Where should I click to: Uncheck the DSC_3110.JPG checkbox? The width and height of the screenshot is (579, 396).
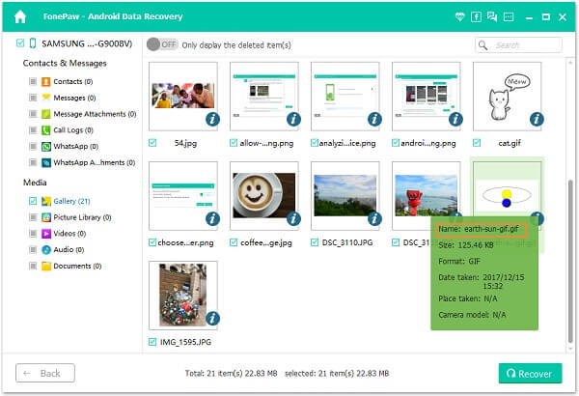pyautogui.click(x=315, y=242)
